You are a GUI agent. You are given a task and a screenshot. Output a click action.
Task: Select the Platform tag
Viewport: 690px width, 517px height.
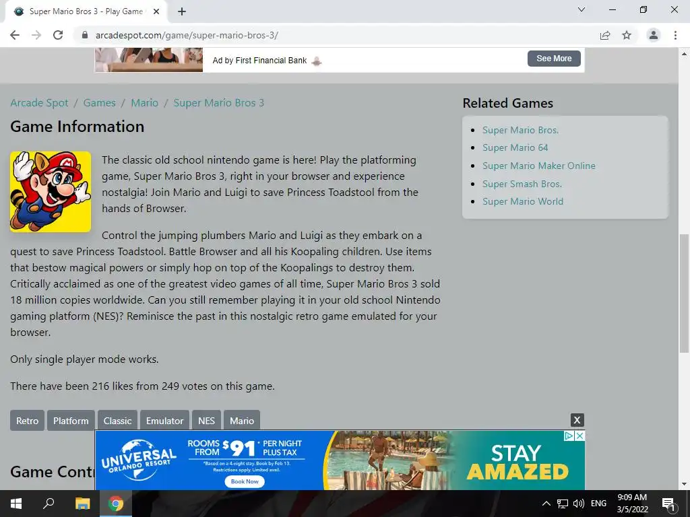(x=71, y=421)
